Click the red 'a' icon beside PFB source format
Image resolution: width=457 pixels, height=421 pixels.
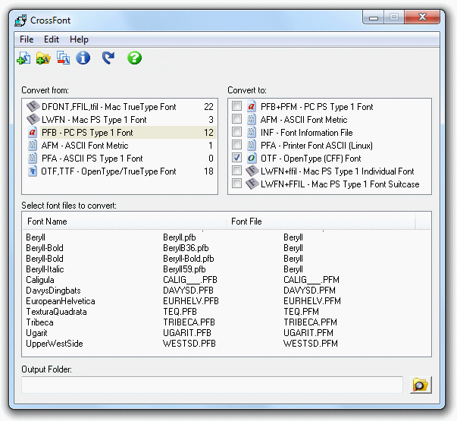tap(33, 133)
